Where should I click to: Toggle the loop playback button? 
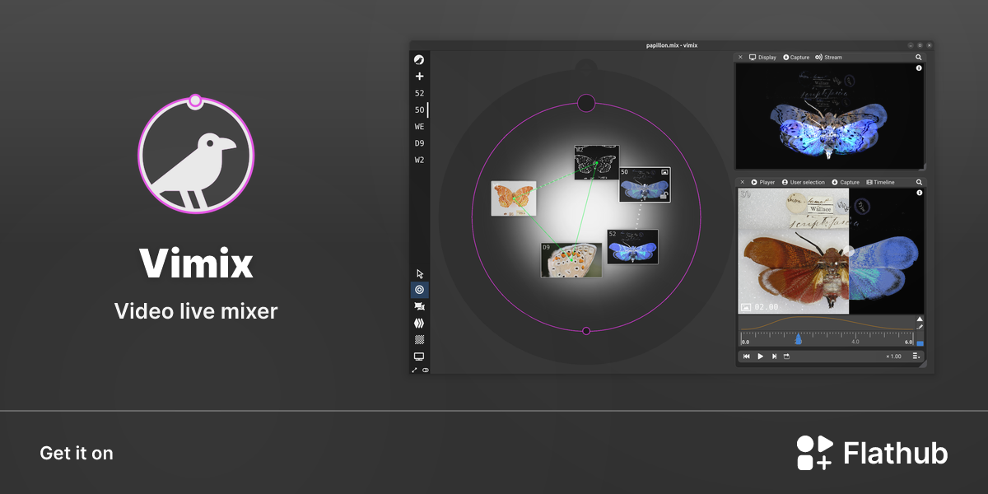[786, 357]
